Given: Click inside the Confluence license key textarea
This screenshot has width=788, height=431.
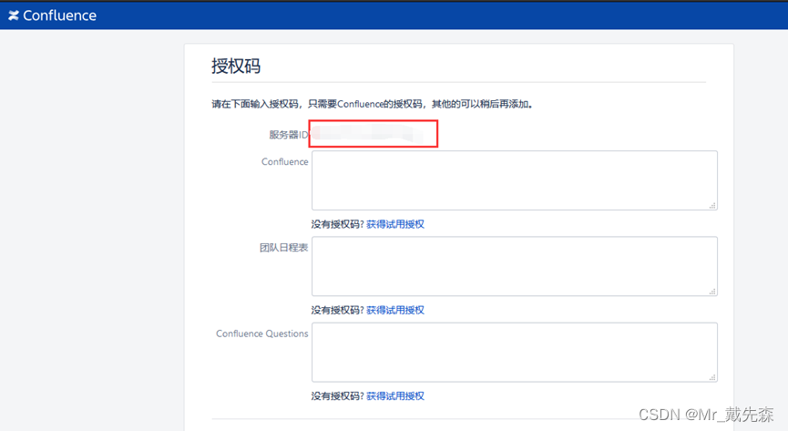Looking at the screenshot, I should coord(514,180).
